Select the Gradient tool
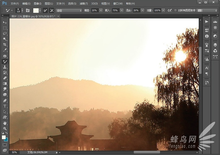 (x=5, y=83)
